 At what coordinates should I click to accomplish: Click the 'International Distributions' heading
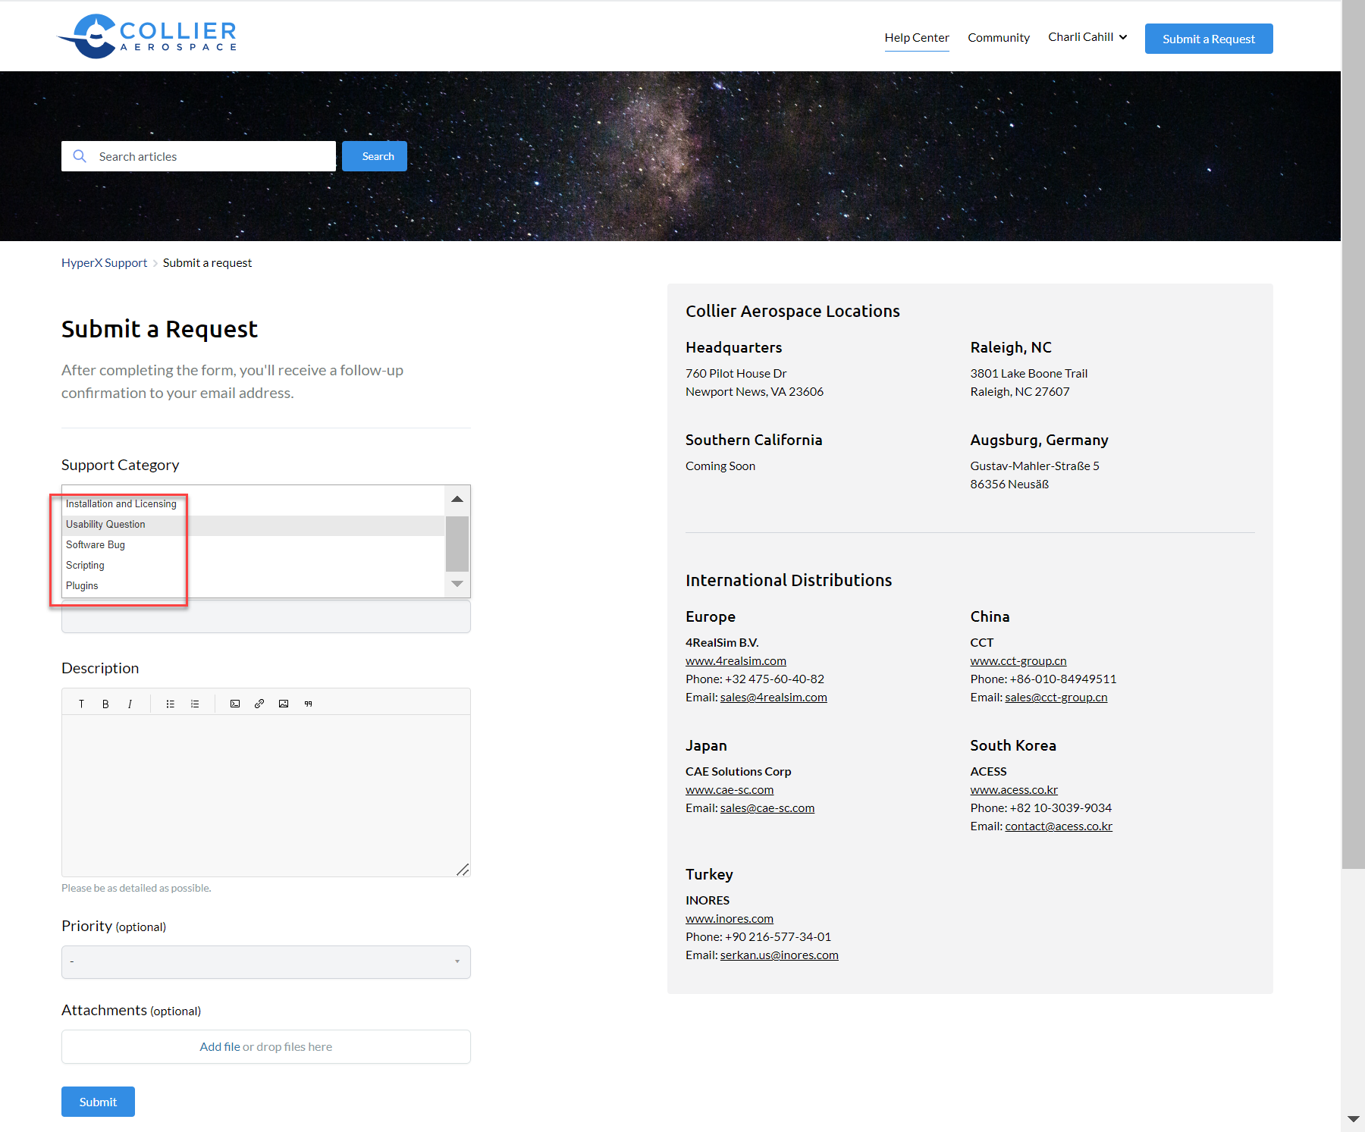[x=789, y=580]
